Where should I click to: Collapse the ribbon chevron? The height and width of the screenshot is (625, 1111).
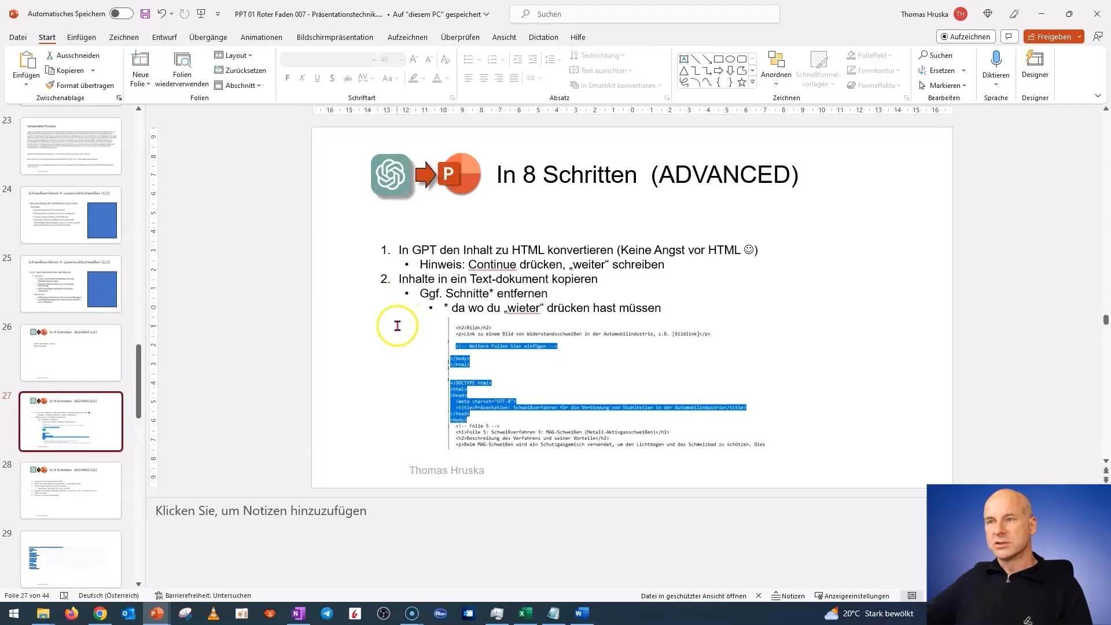pyautogui.click(x=1098, y=95)
